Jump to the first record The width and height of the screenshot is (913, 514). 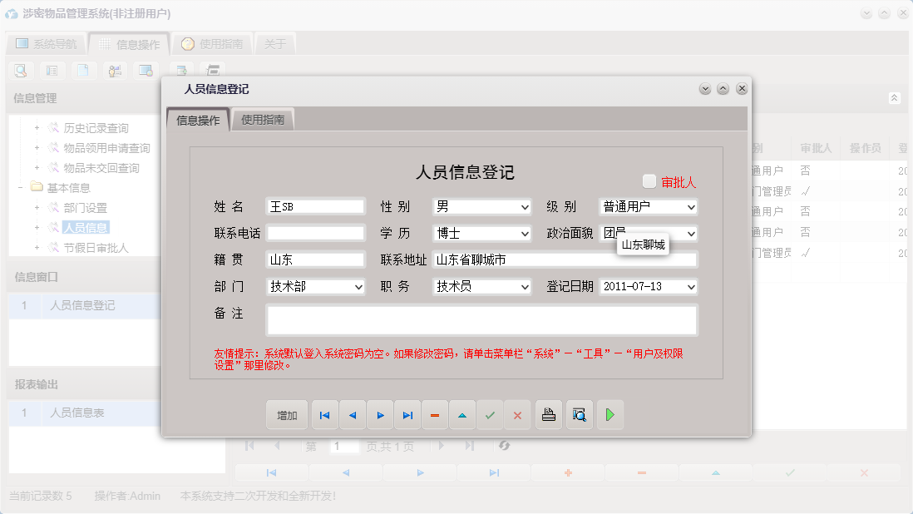tap(324, 415)
